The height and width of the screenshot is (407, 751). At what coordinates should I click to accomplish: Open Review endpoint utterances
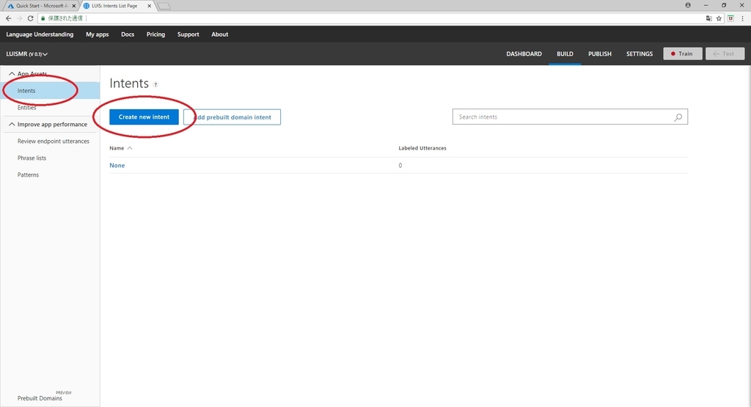pyautogui.click(x=53, y=142)
